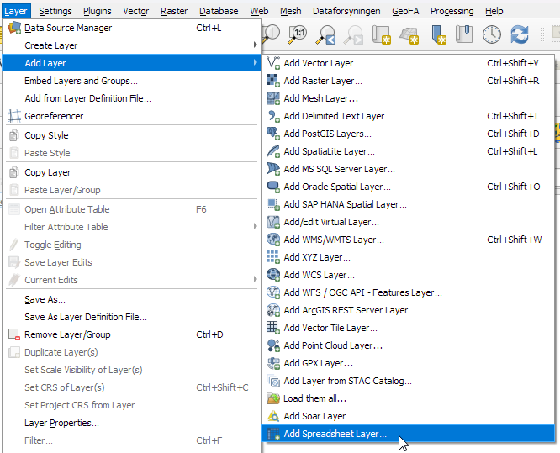Expand the Create Layer submenu
Screen dimensions: 560x453
tap(50, 45)
